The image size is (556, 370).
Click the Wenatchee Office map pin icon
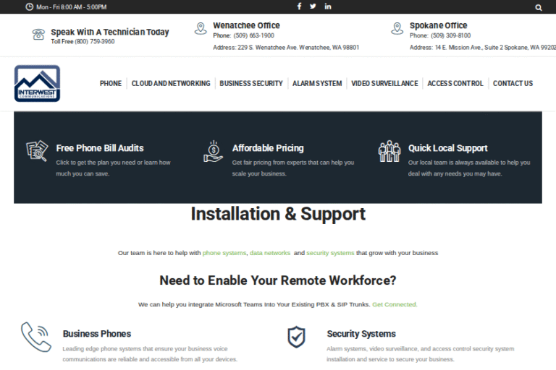[x=201, y=29]
